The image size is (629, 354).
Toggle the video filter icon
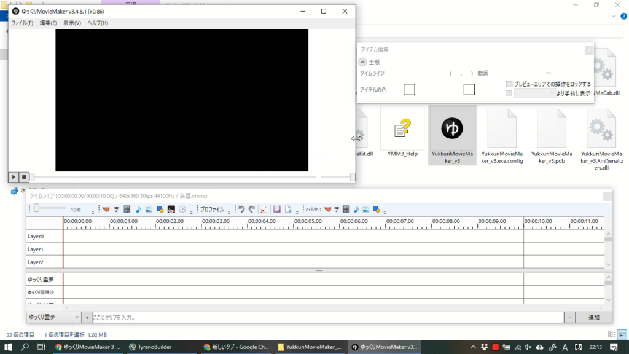[346, 210]
